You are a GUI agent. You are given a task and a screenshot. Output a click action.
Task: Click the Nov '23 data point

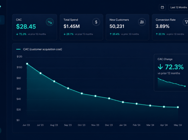[95, 96]
